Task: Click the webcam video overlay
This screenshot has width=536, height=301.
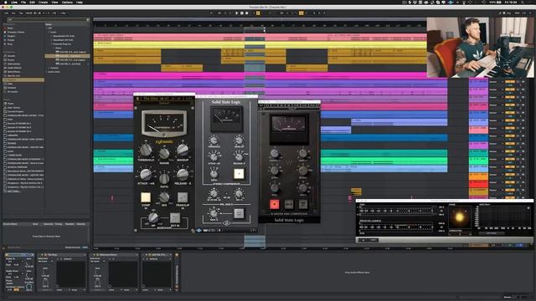Action: click(480, 48)
